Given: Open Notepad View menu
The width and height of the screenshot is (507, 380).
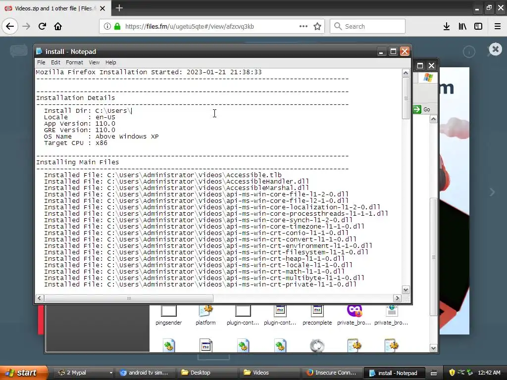Looking at the screenshot, I should [94, 62].
